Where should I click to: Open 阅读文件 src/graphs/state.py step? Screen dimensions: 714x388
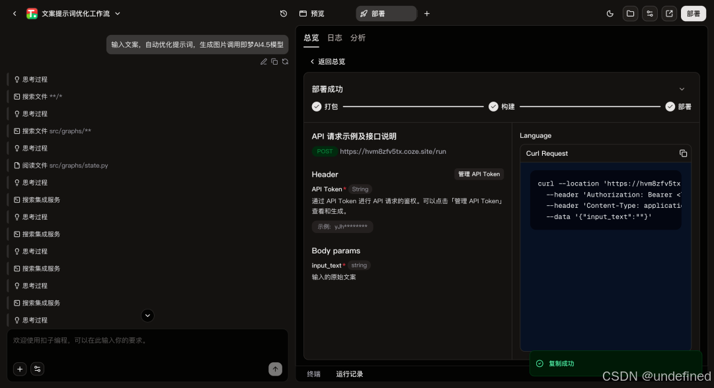pyautogui.click(x=61, y=166)
